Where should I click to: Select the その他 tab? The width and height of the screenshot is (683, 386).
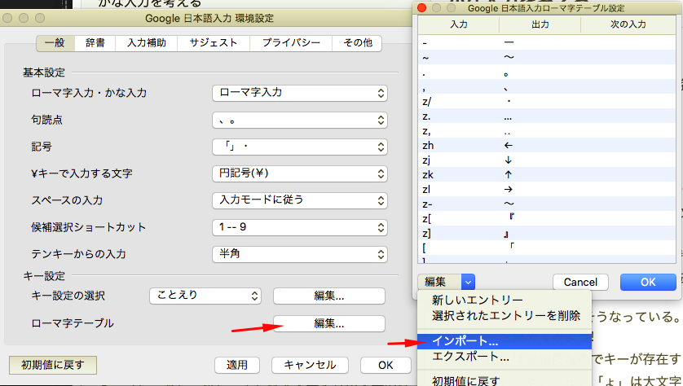pos(357,43)
